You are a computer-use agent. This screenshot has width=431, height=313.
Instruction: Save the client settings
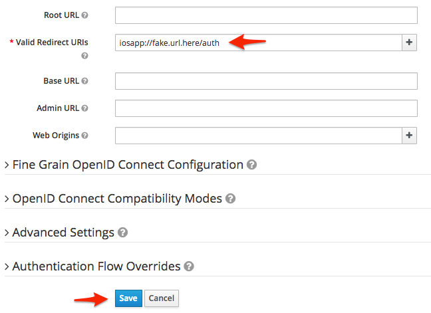click(128, 298)
